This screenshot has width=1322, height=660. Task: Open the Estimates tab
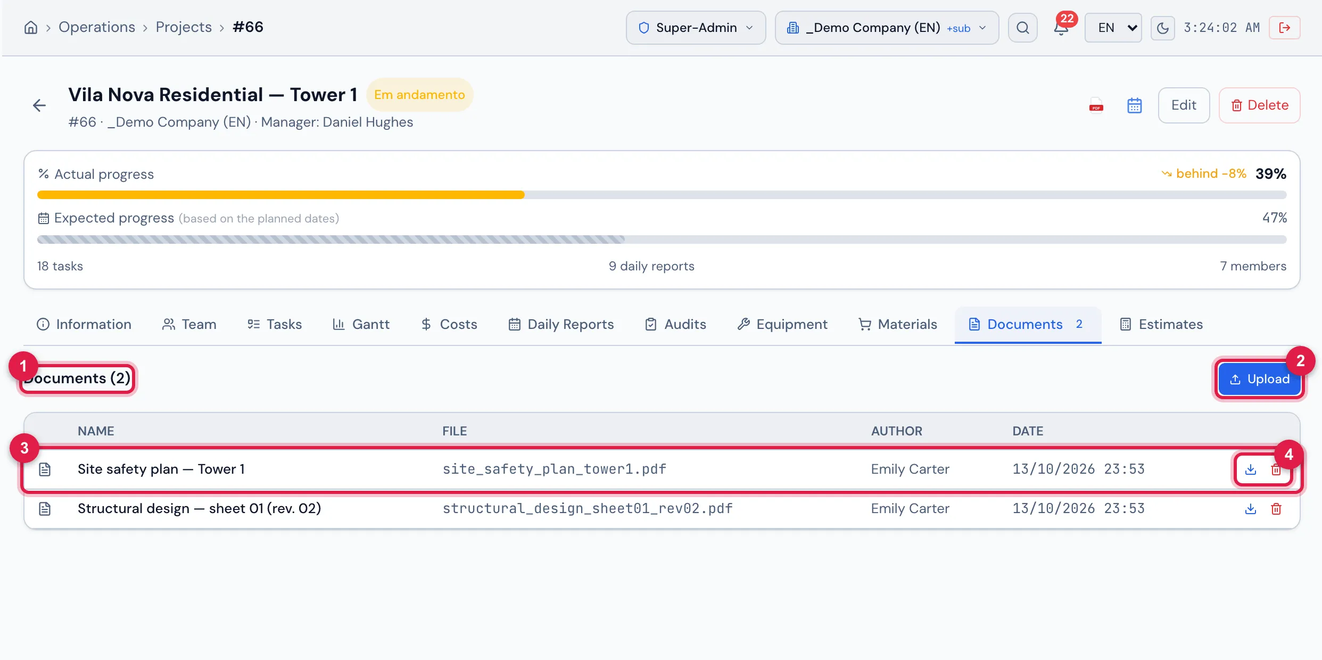coord(1161,325)
